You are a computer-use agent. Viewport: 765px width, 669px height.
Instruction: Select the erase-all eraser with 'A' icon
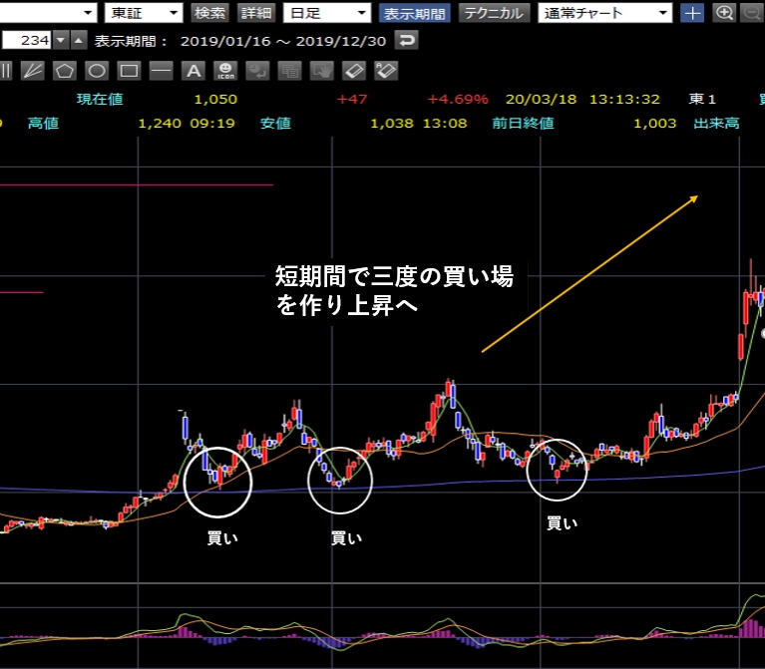pyautogui.click(x=386, y=71)
